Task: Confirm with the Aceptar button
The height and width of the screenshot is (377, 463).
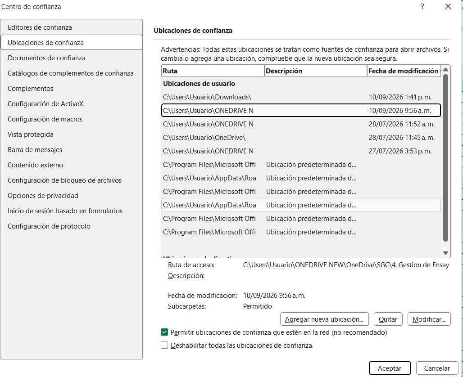Action: pos(390,368)
